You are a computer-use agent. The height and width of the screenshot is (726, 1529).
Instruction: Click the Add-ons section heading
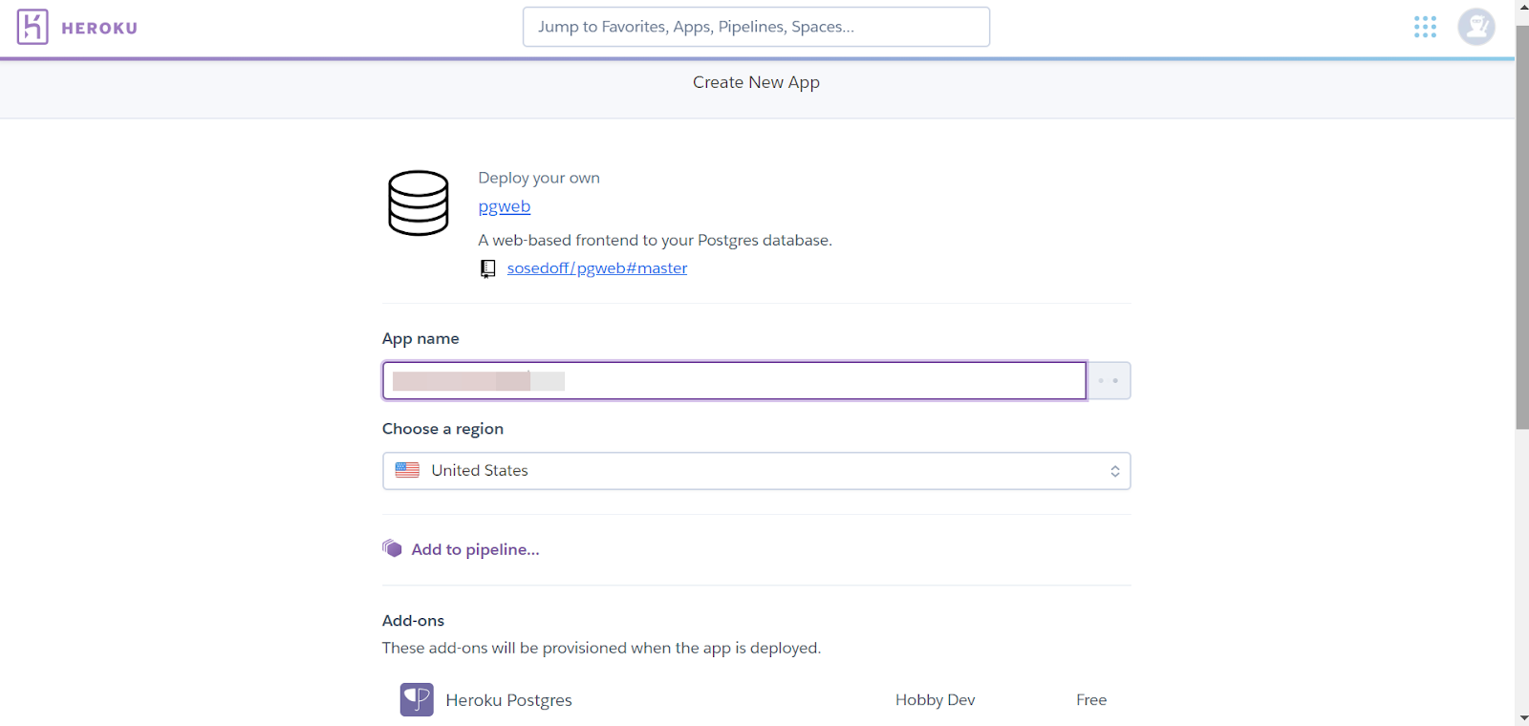(413, 621)
